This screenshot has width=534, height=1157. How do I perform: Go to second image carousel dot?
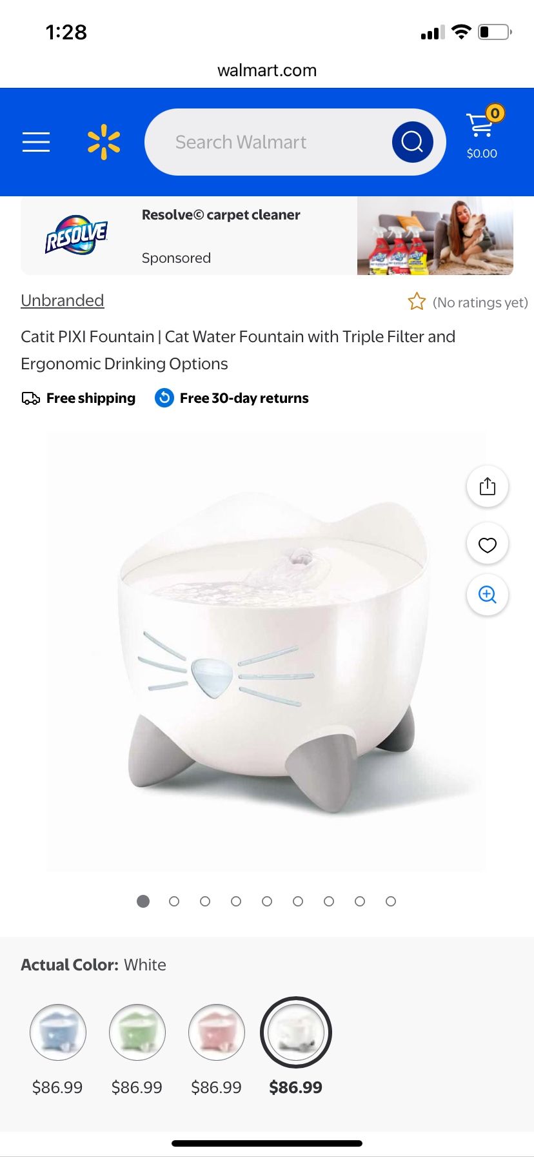(x=174, y=901)
